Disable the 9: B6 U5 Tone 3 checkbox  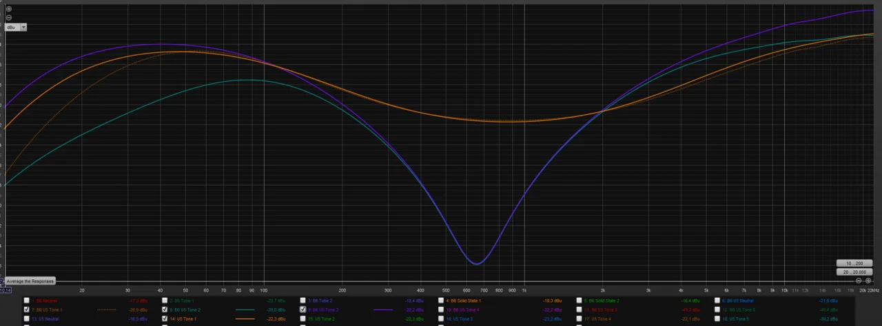click(x=302, y=310)
